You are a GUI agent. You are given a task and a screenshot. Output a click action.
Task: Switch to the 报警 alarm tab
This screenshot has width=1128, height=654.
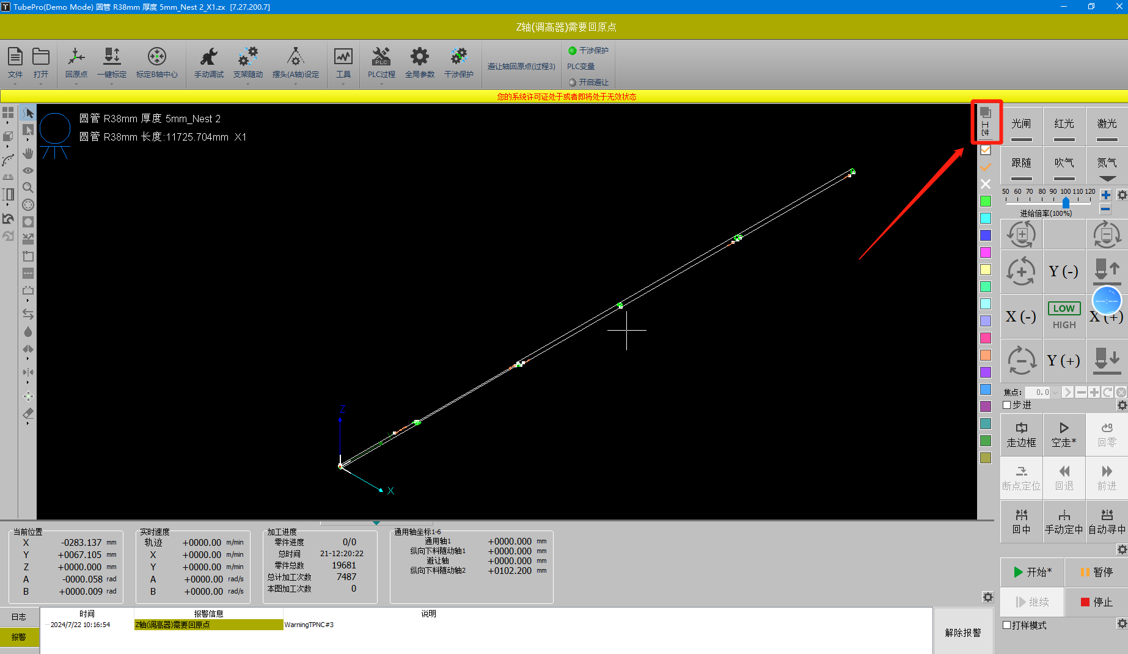(20, 637)
